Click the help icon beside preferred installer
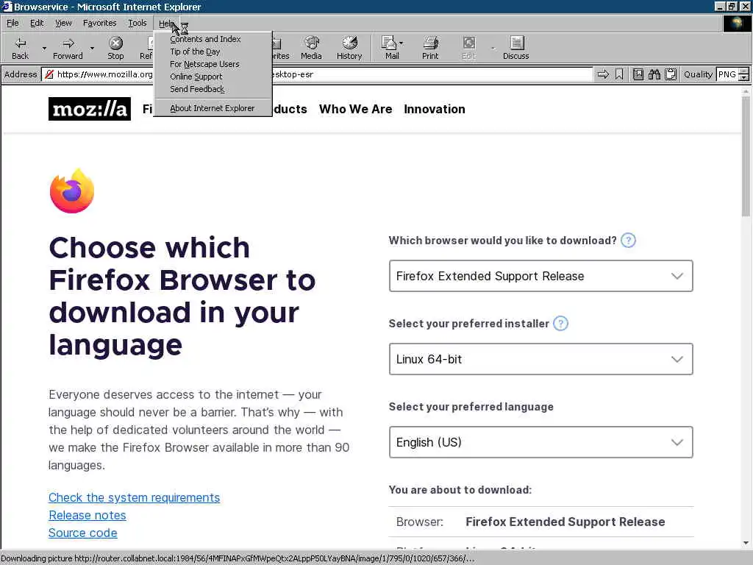Screen dimensions: 753x565 (x=560, y=324)
